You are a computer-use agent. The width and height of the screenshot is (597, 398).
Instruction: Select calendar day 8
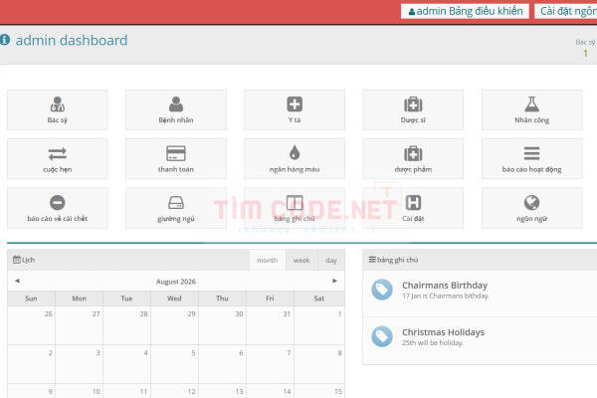319,364
